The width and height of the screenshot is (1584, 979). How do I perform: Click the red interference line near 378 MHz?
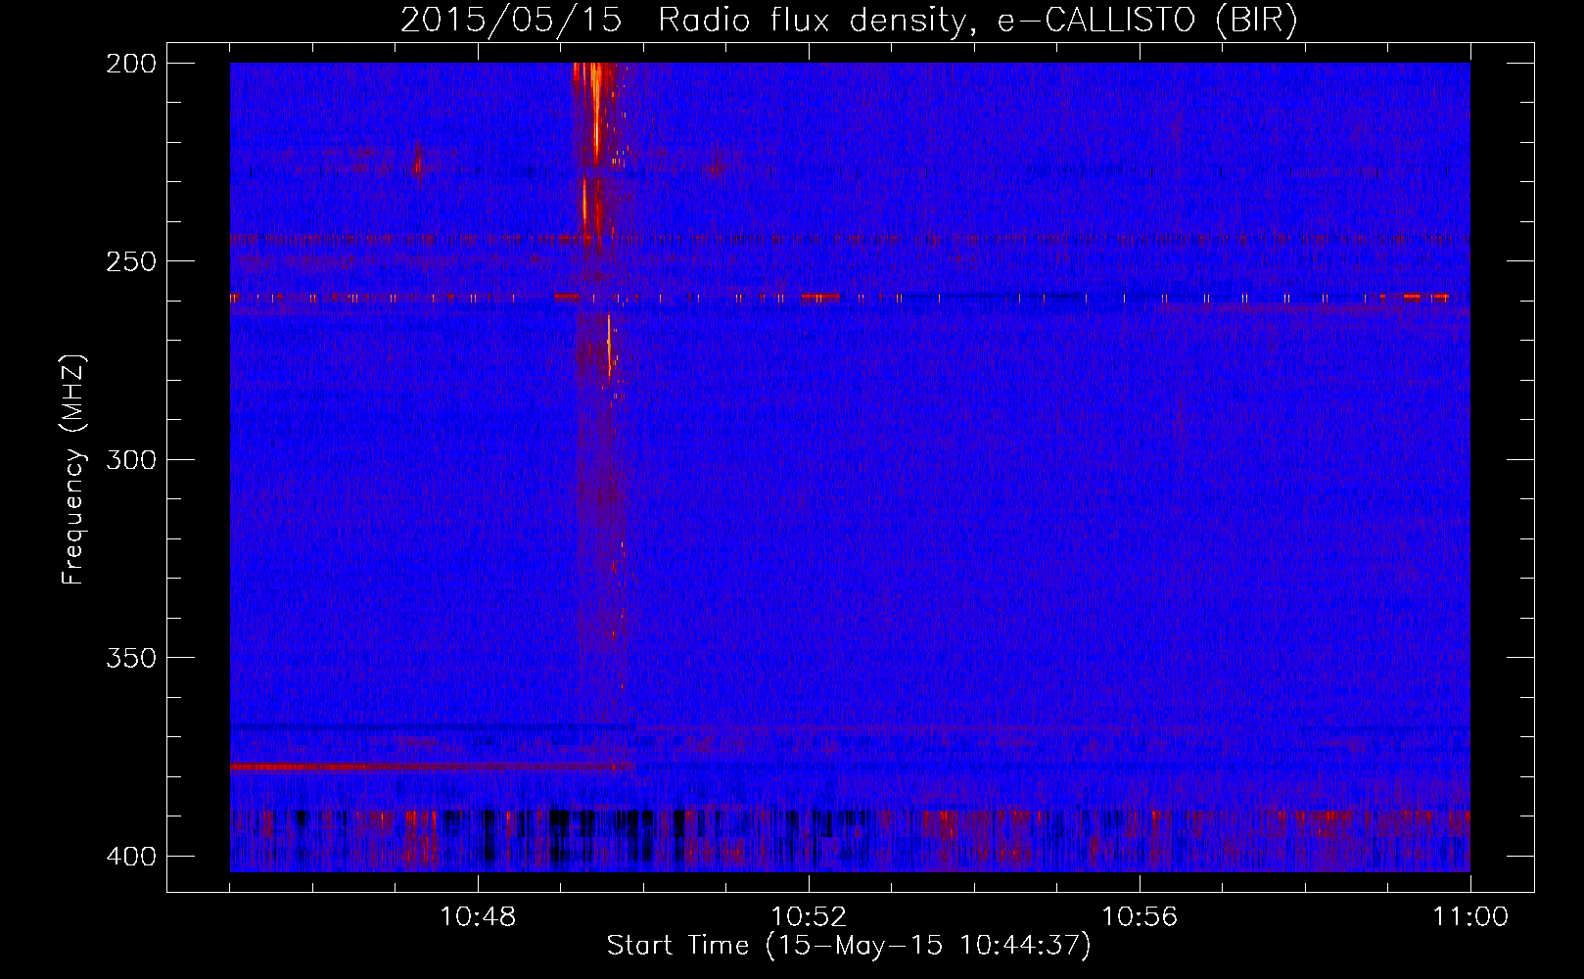[431, 767]
